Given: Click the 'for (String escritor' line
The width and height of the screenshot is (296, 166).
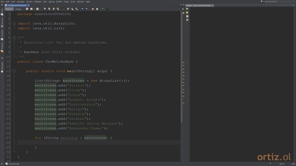Looking at the screenshot, I should coord(74,138).
